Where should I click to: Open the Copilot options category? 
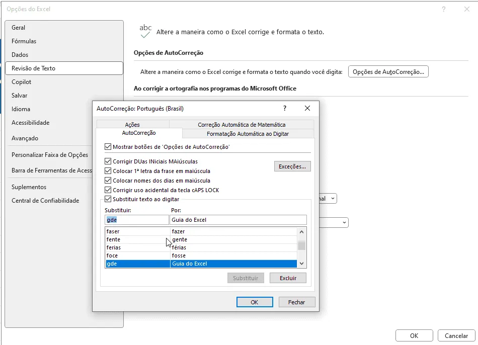[64, 81]
